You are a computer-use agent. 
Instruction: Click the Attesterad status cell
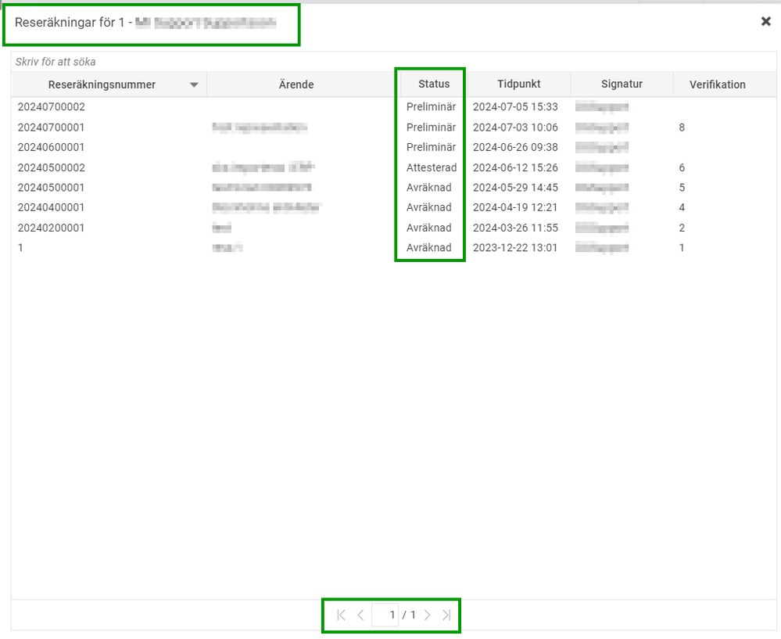[432, 167]
